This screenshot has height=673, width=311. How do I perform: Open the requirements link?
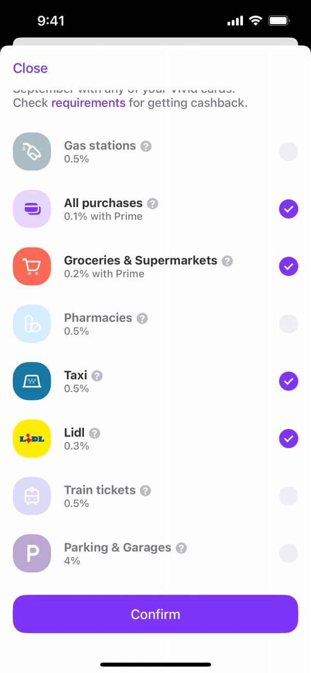click(x=88, y=103)
